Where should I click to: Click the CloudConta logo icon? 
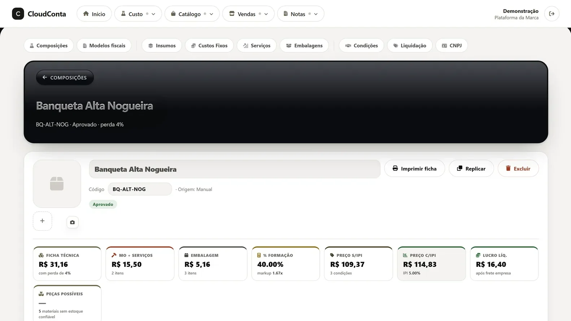point(18,14)
